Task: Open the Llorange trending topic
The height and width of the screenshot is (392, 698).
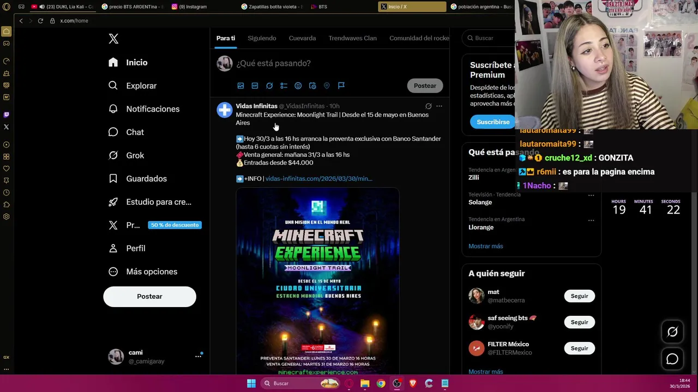Action: (x=481, y=227)
